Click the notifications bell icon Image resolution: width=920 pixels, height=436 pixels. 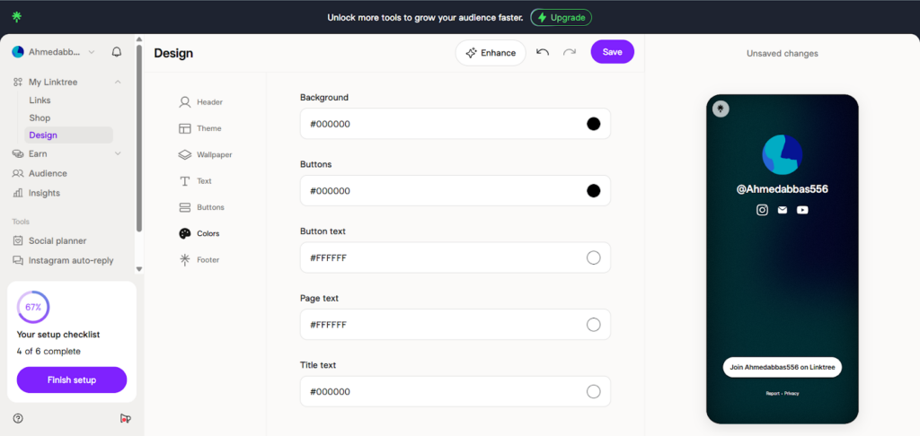(x=117, y=52)
